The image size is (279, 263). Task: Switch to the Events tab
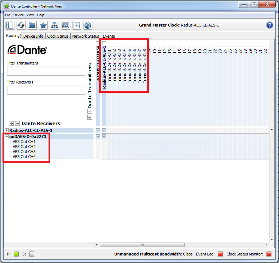[109, 36]
